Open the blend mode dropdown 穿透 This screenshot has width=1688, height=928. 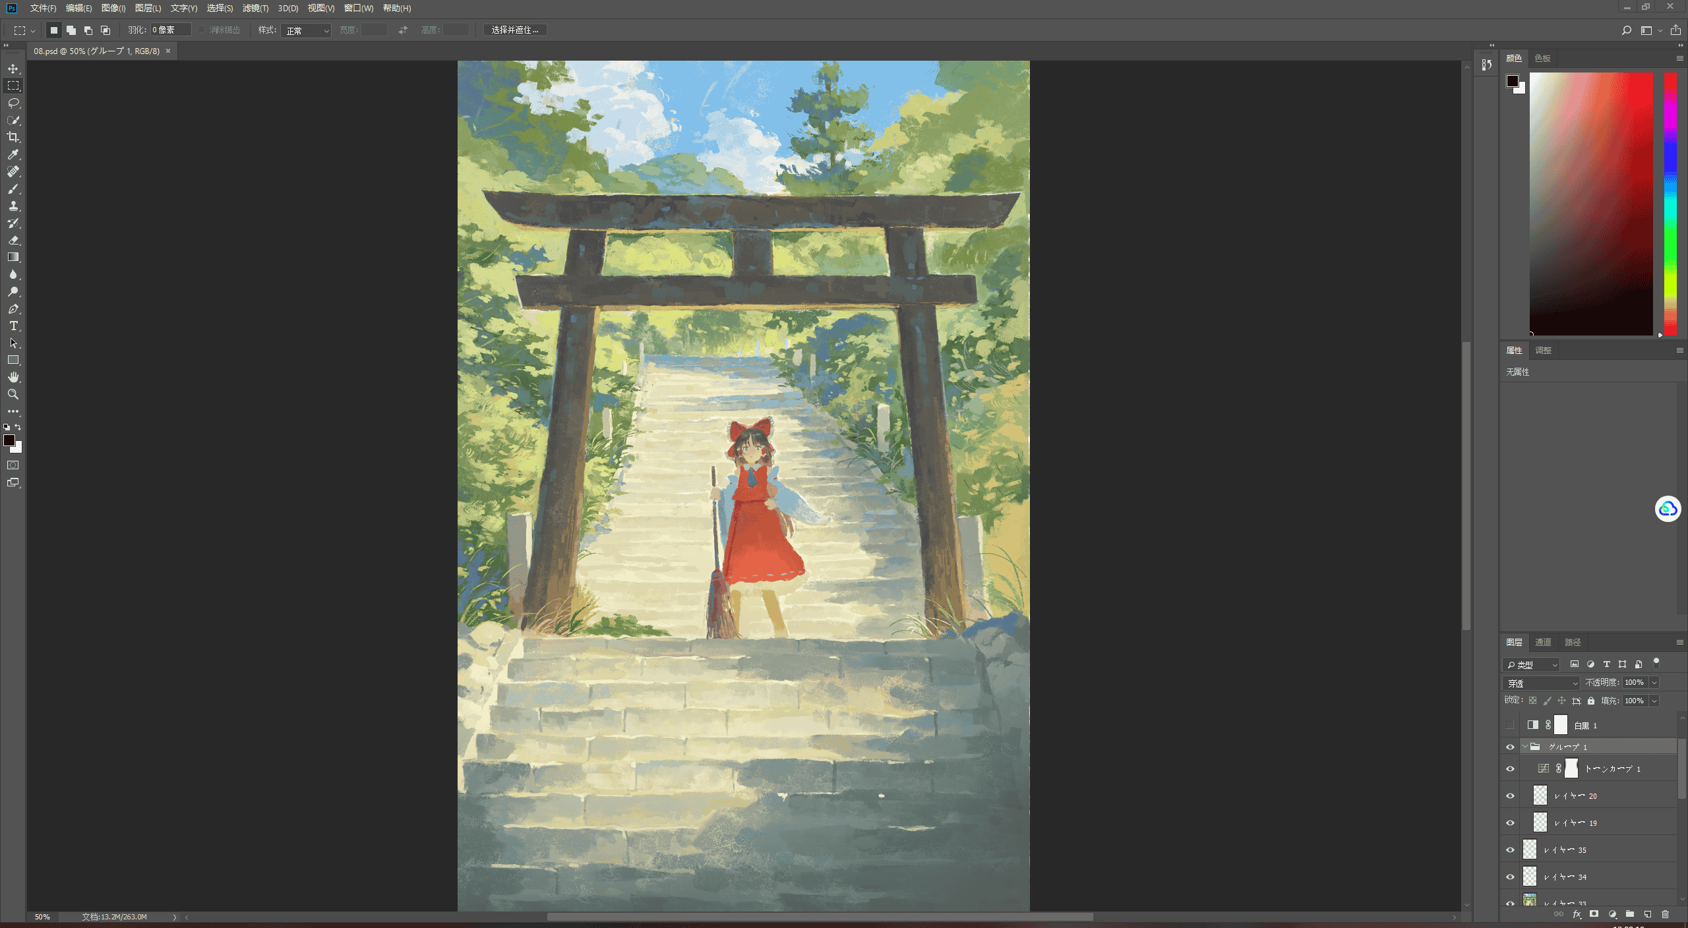[x=1541, y=683]
